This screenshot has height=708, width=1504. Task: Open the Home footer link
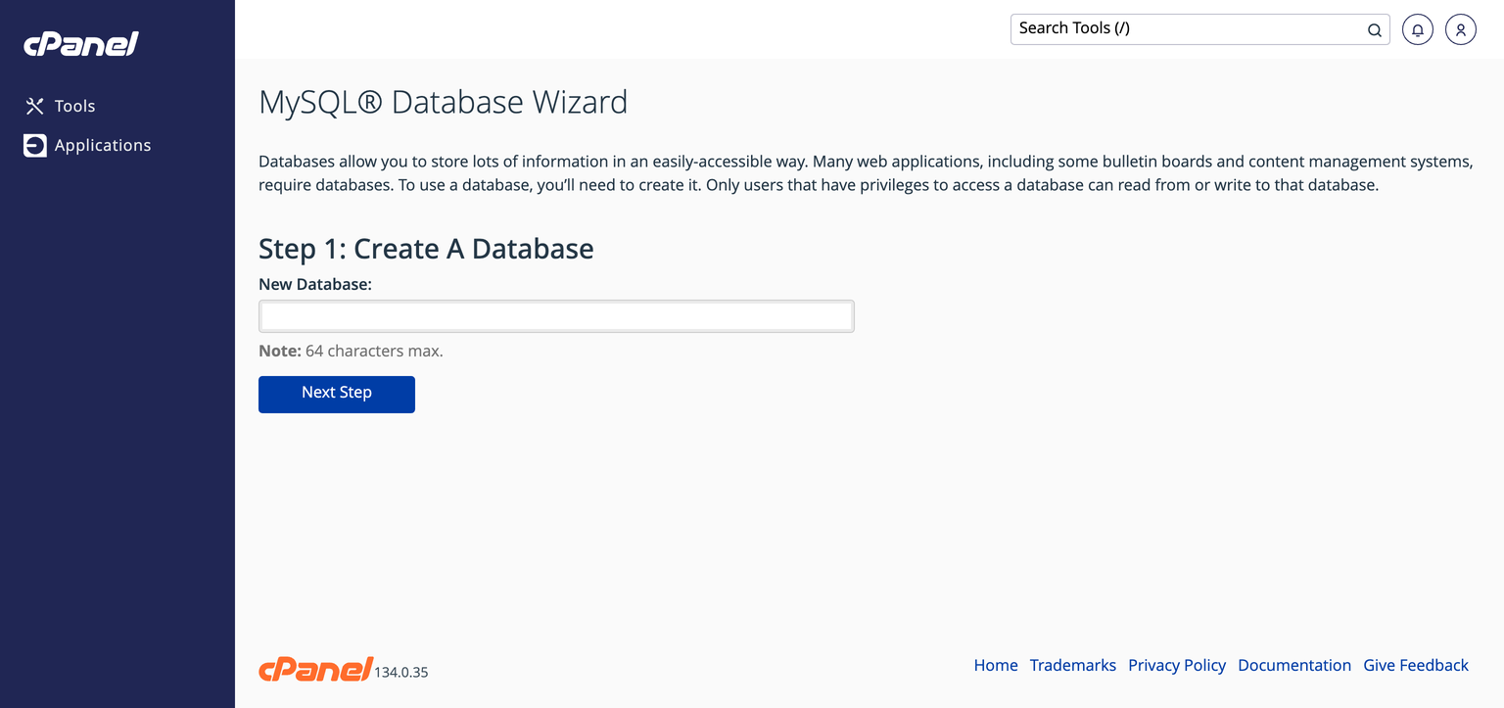point(996,665)
